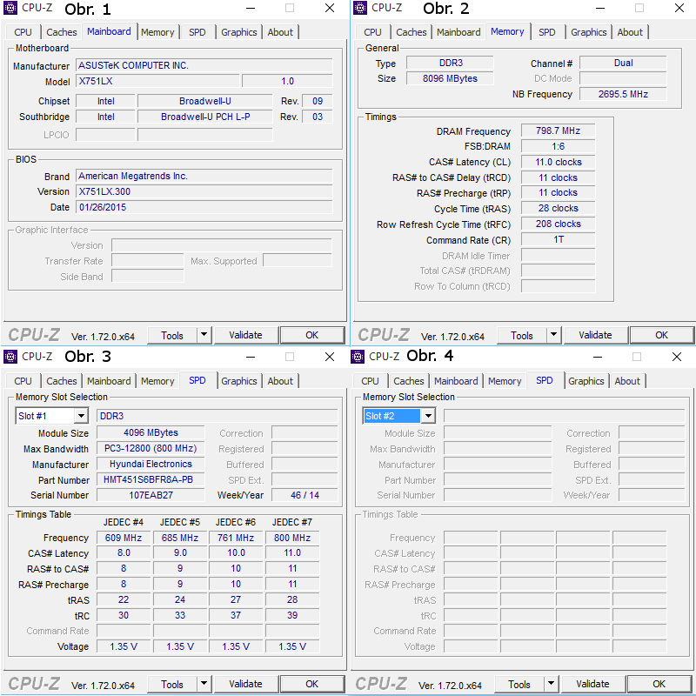The image size is (696, 696).
Task: Click the 208 clocks tRFC value
Action: coord(558,224)
